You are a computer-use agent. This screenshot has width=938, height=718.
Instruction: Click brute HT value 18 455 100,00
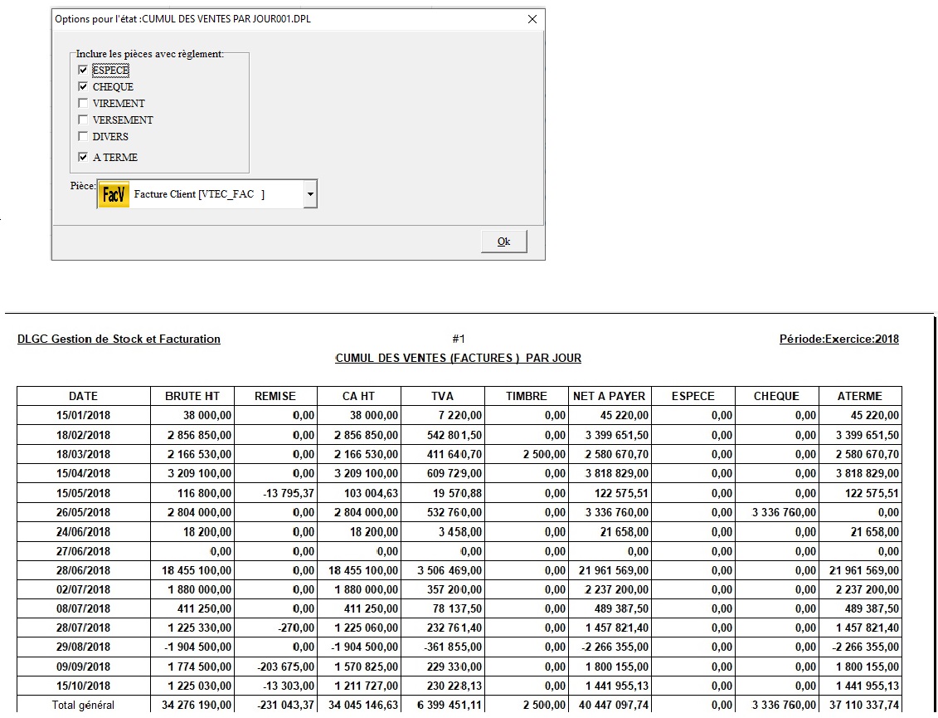[197, 570]
